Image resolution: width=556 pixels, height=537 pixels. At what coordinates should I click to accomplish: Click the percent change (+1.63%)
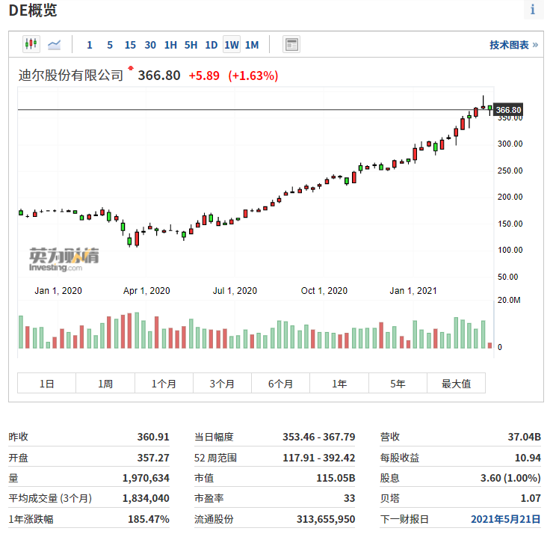pyautogui.click(x=253, y=76)
